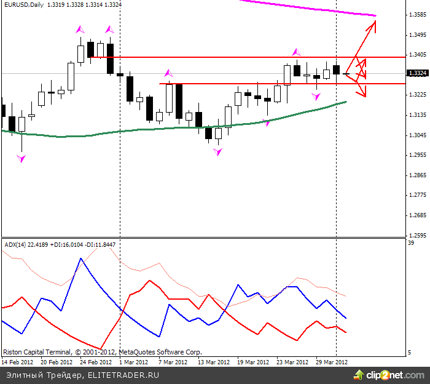Click the Riston Capital Terminal copyright text

click(x=103, y=352)
